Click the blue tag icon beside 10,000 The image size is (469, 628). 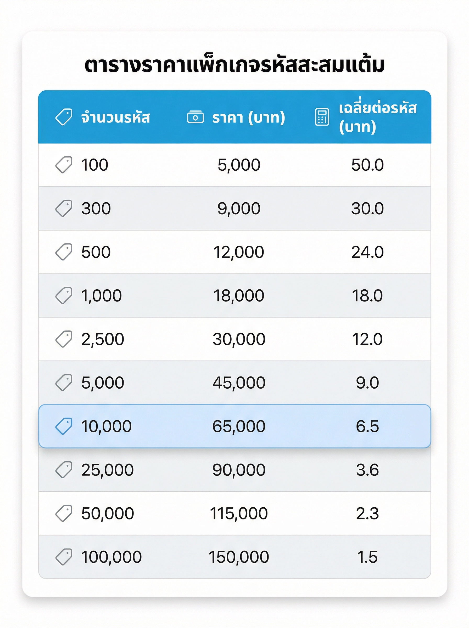tap(64, 426)
